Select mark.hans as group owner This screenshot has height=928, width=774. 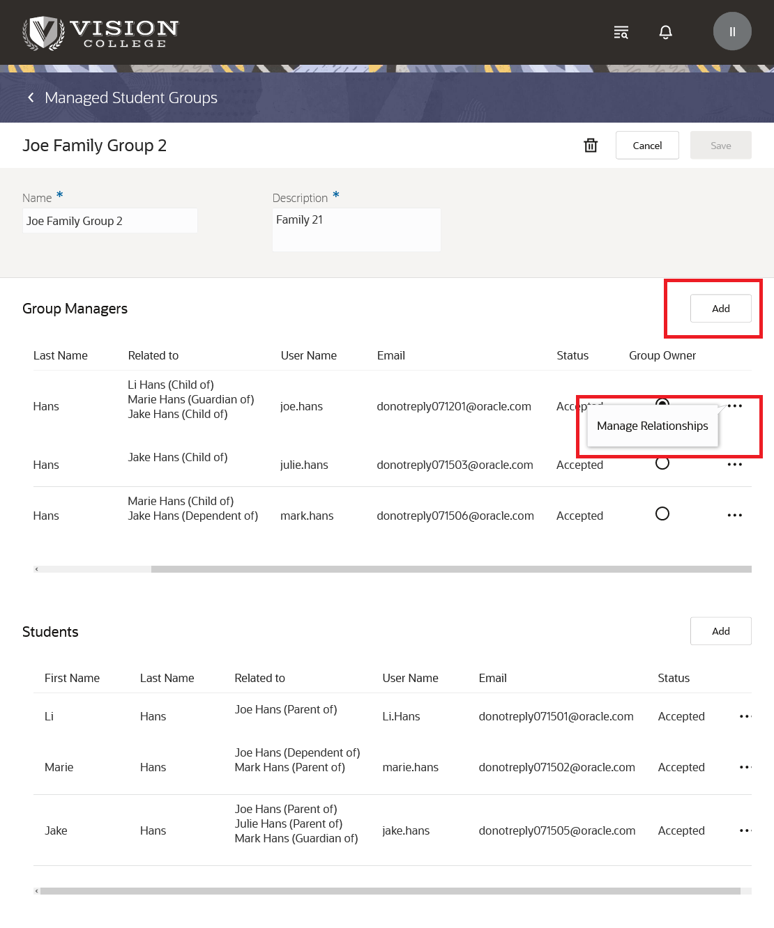point(662,513)
